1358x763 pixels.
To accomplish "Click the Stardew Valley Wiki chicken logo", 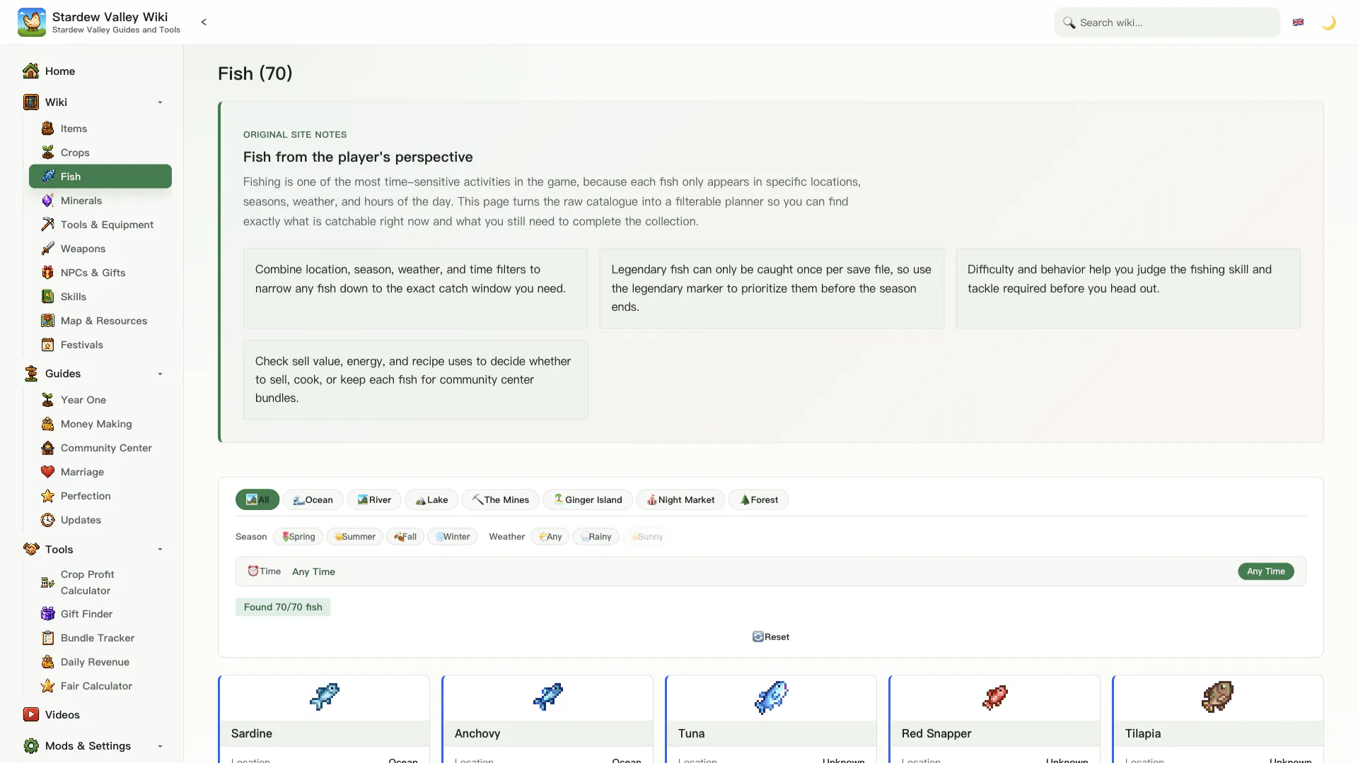I will [x=32, y=22].
